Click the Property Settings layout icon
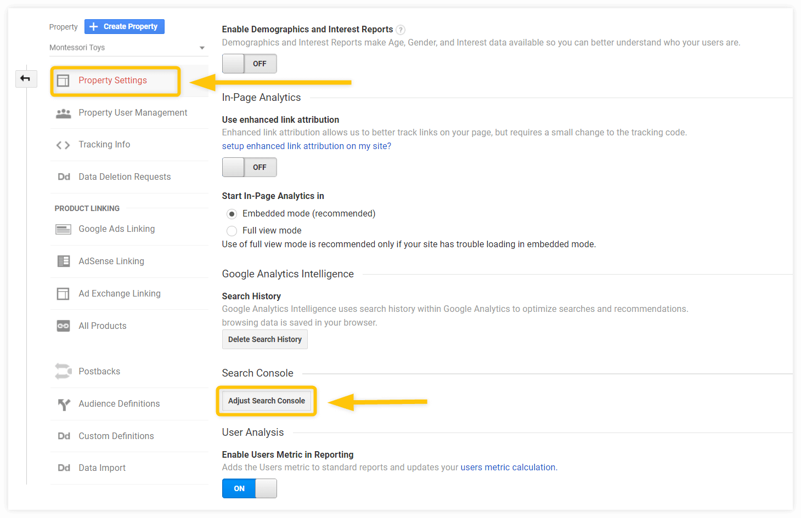The height and width of the screenshot is (518, 801). pyautogui.click(x=63, y=81)
